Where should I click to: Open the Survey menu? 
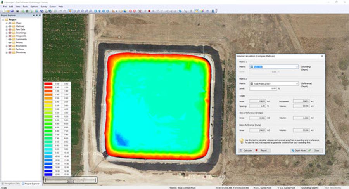pyautogui.click(x=44, y=7)
